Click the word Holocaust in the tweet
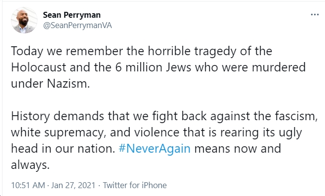This screenshot has width=325, height=196. point(38,67)
